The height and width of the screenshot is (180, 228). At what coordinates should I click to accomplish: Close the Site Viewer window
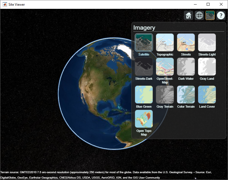pos(221,4)
